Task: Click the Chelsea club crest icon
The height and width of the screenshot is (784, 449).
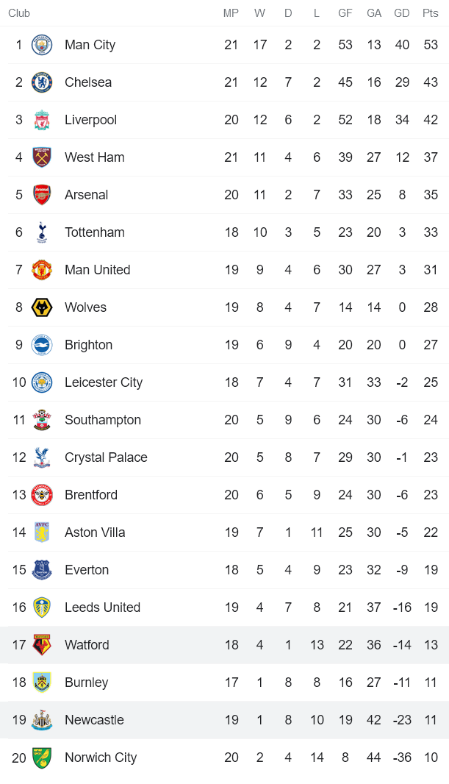Action: 42,82
